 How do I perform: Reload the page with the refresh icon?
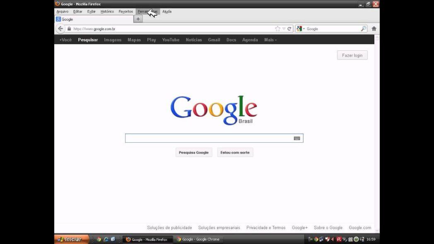point(289,29)
